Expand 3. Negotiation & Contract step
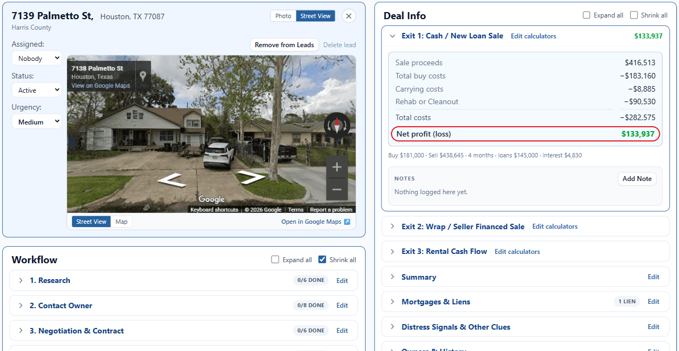Image resolution: width=679 pixels, height=351 pixels. (x=21, y=331)
